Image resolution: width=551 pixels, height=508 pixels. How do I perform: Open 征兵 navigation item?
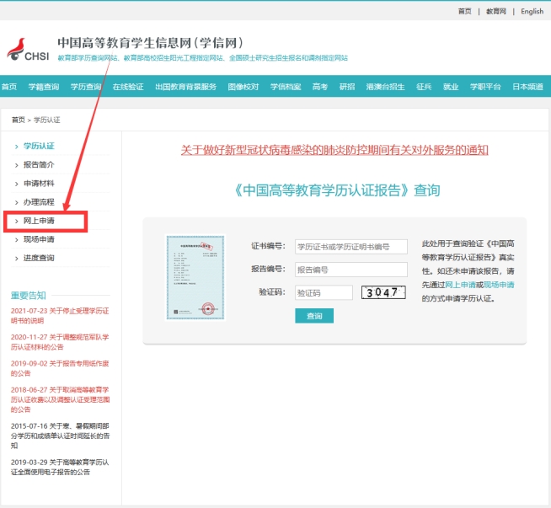(x=424, y=87)
